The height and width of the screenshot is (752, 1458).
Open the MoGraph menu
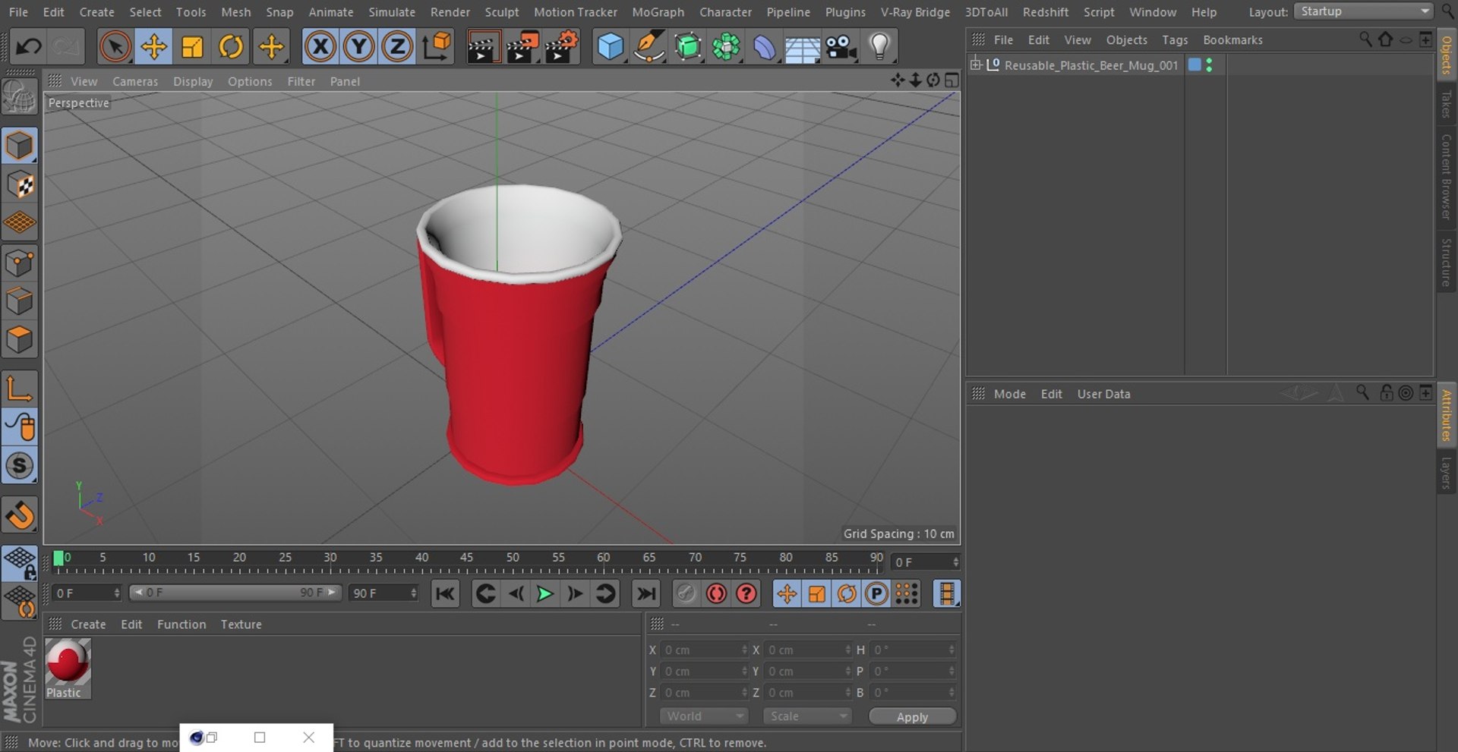coord(658,12)
